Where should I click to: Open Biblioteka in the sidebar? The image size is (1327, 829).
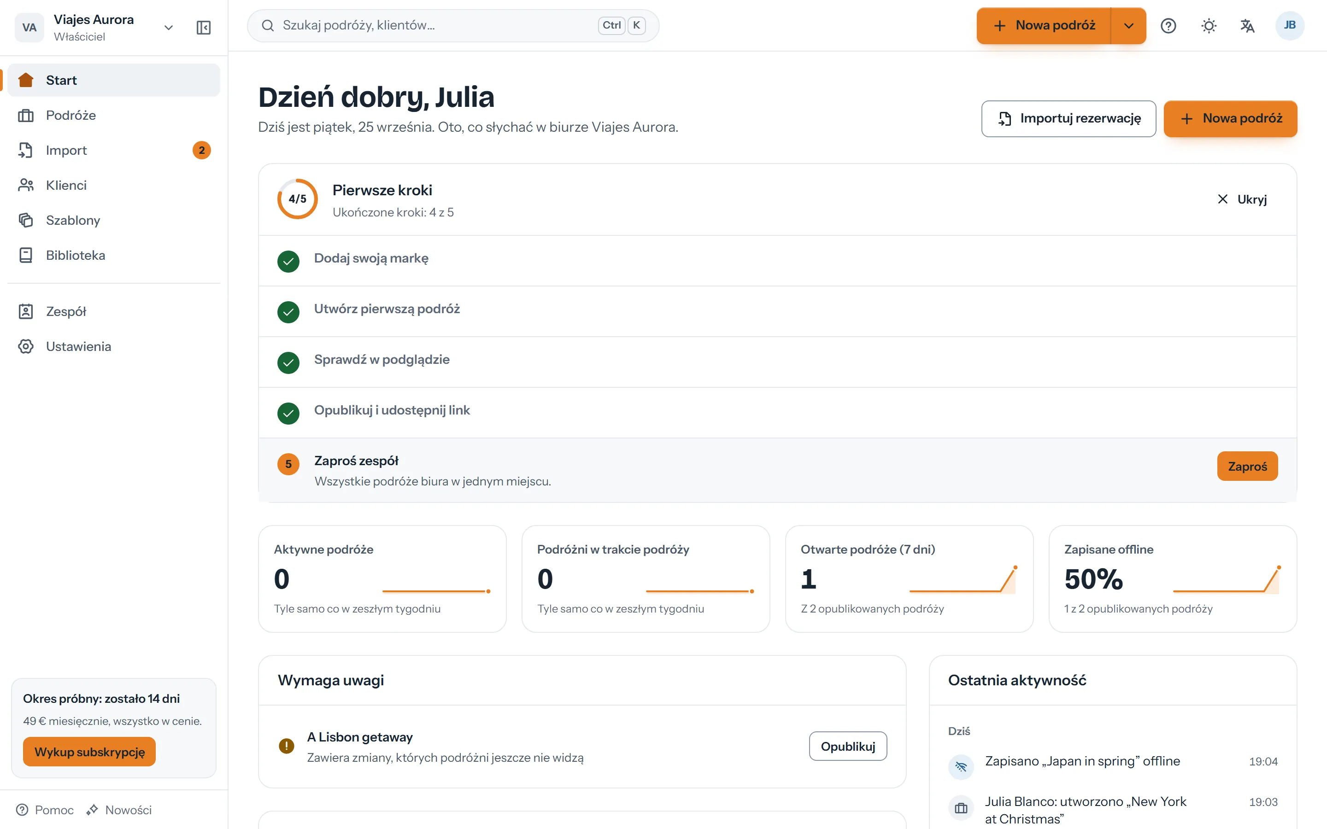tap(114, 256)
